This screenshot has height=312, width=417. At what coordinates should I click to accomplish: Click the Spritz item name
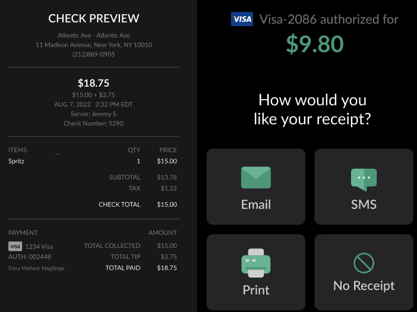coord(16,161)
